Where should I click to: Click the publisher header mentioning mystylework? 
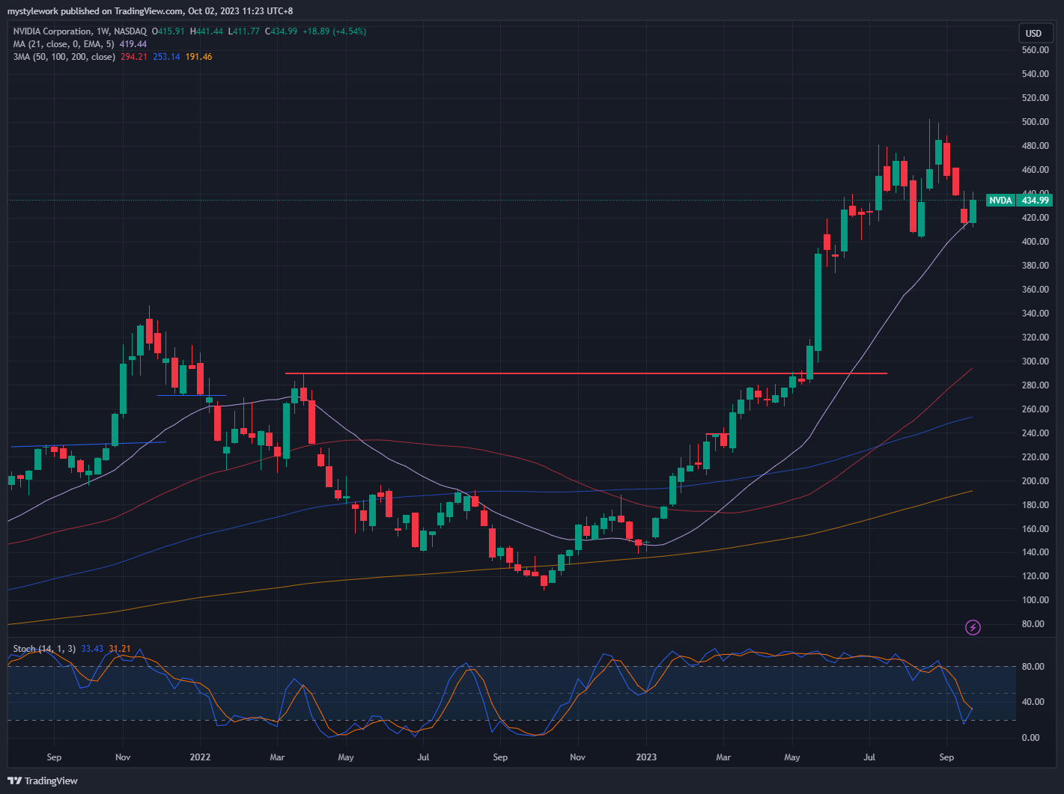[151, 11]
